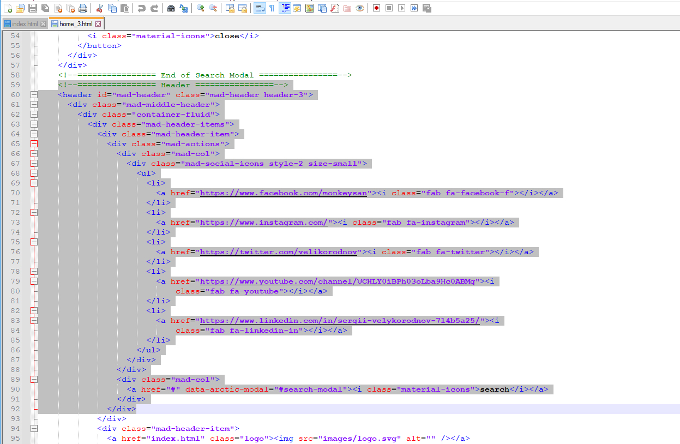Image resolution: width=680 pixels, height=444 pixels.
Task: Click the Zoom In magnifier icon
Action: point(201,8)
